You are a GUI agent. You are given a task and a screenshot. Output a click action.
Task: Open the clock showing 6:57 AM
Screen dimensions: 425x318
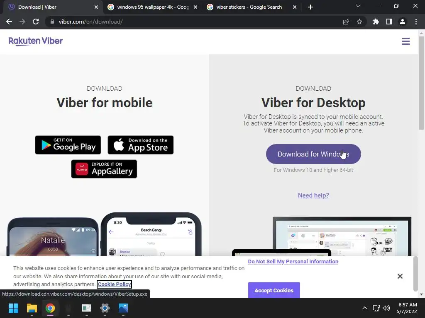point(407,308)
